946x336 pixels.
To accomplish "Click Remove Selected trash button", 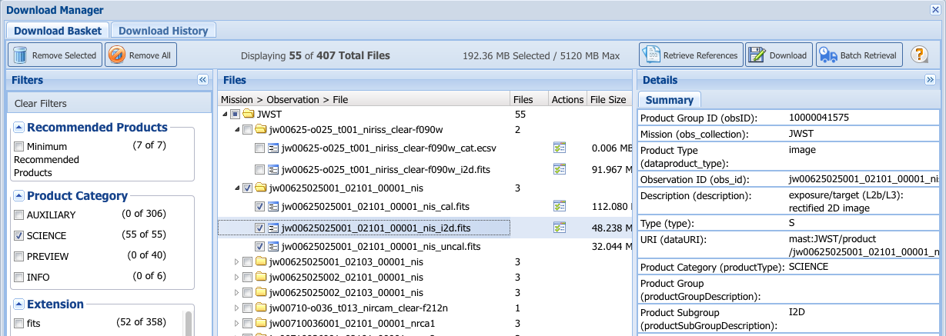I will point(55,55).
